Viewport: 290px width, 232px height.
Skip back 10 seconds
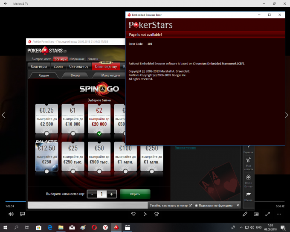[x=133, y=214]
